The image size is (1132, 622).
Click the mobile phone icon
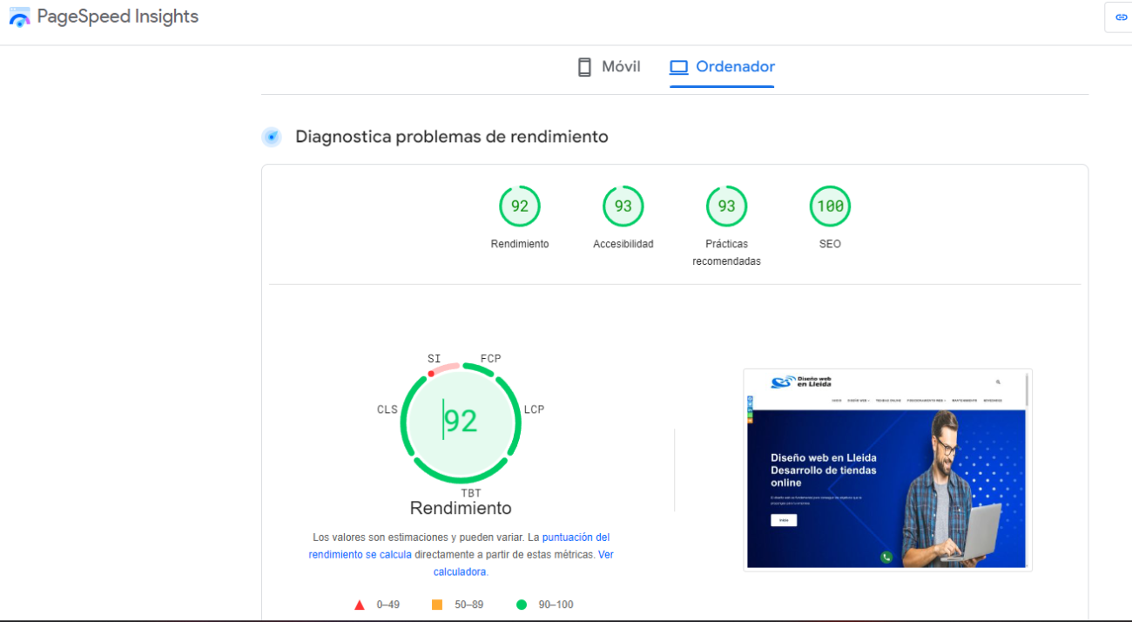(x=584, y=67)
